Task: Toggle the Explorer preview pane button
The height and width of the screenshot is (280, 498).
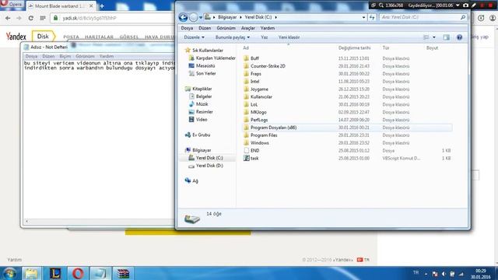Action: (x=446, y=37)
